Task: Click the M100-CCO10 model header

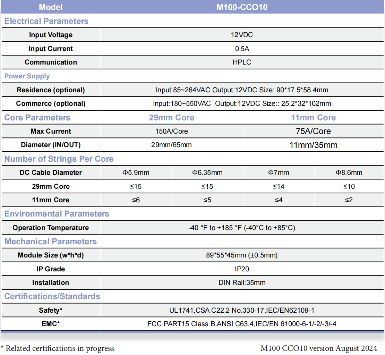Action: pyautogui.click(x=242, y=7)
